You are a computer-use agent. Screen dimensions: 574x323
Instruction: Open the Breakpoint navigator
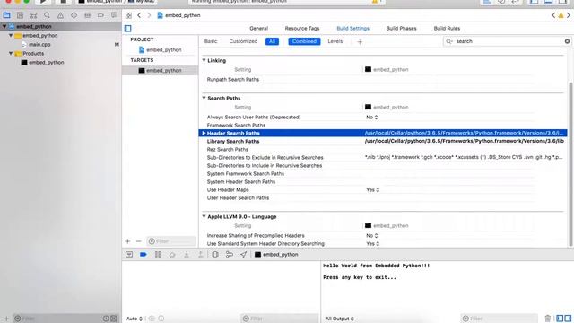[x=100, y=15]
